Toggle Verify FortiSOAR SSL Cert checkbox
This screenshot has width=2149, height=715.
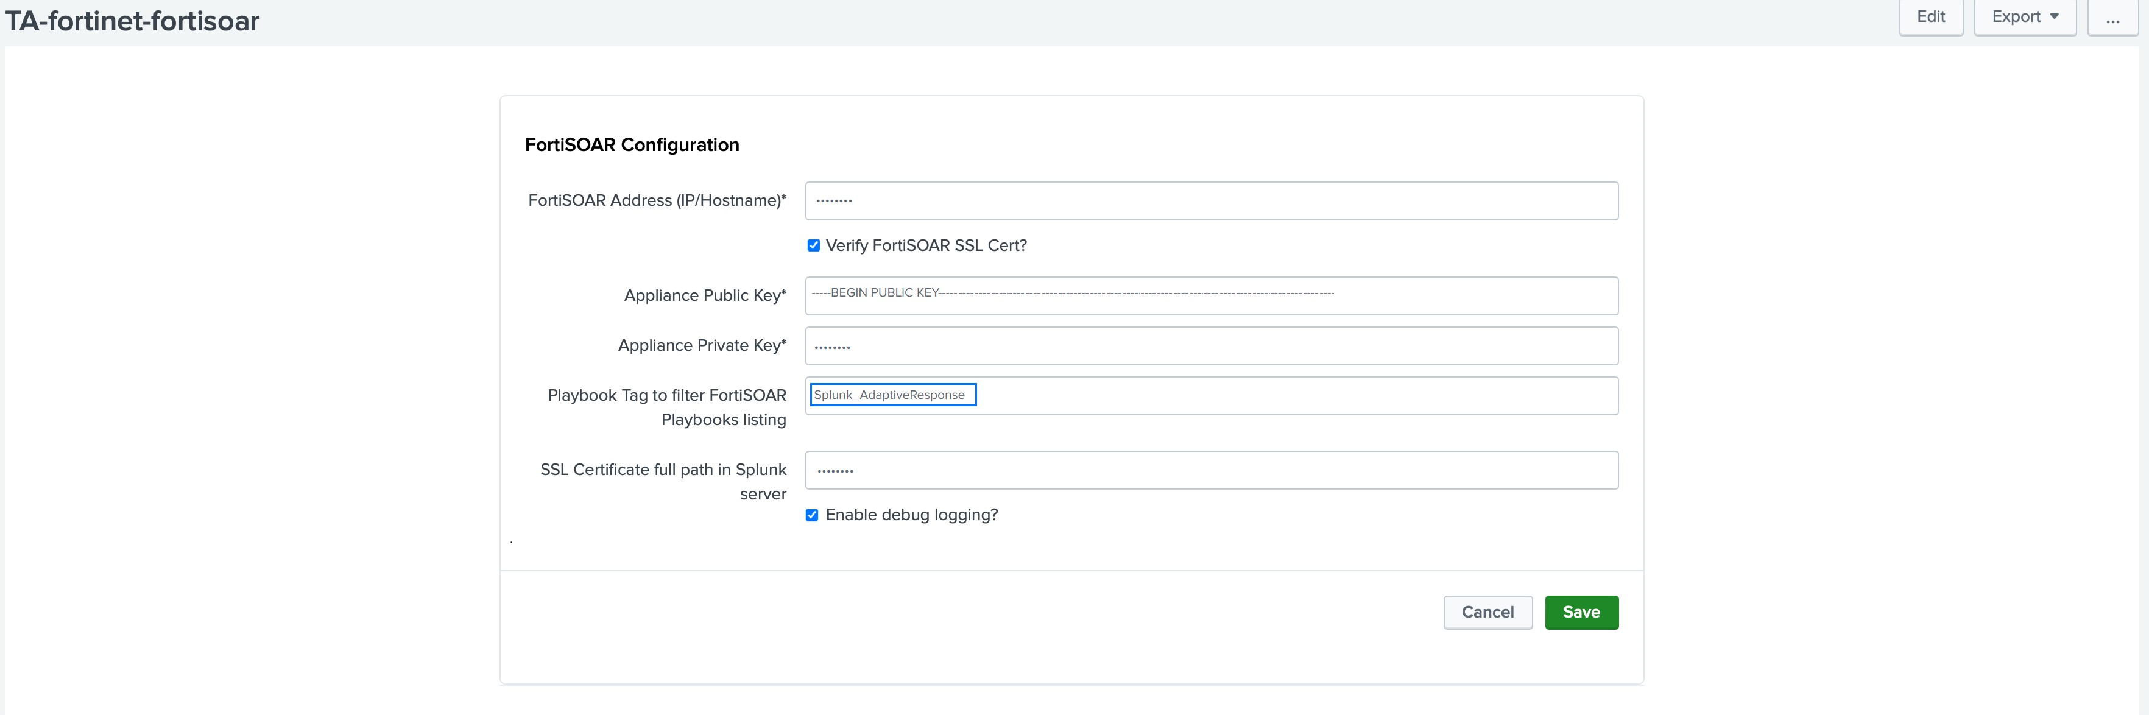click(813, 245)
